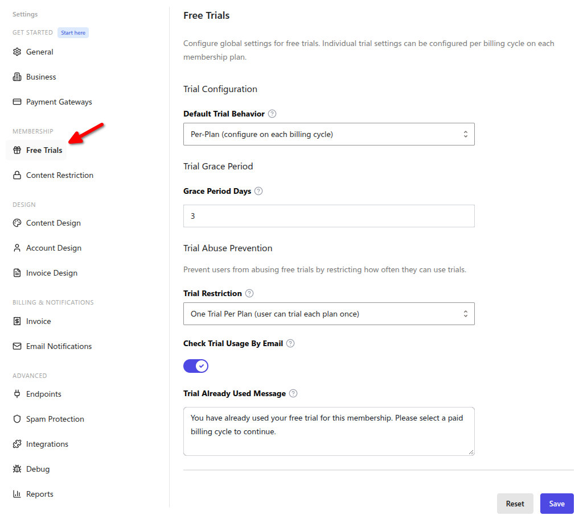This screenshot has width=579, height=528.
Task: Click the Email Notifications envelope icon
Action: tap(17, 346)
